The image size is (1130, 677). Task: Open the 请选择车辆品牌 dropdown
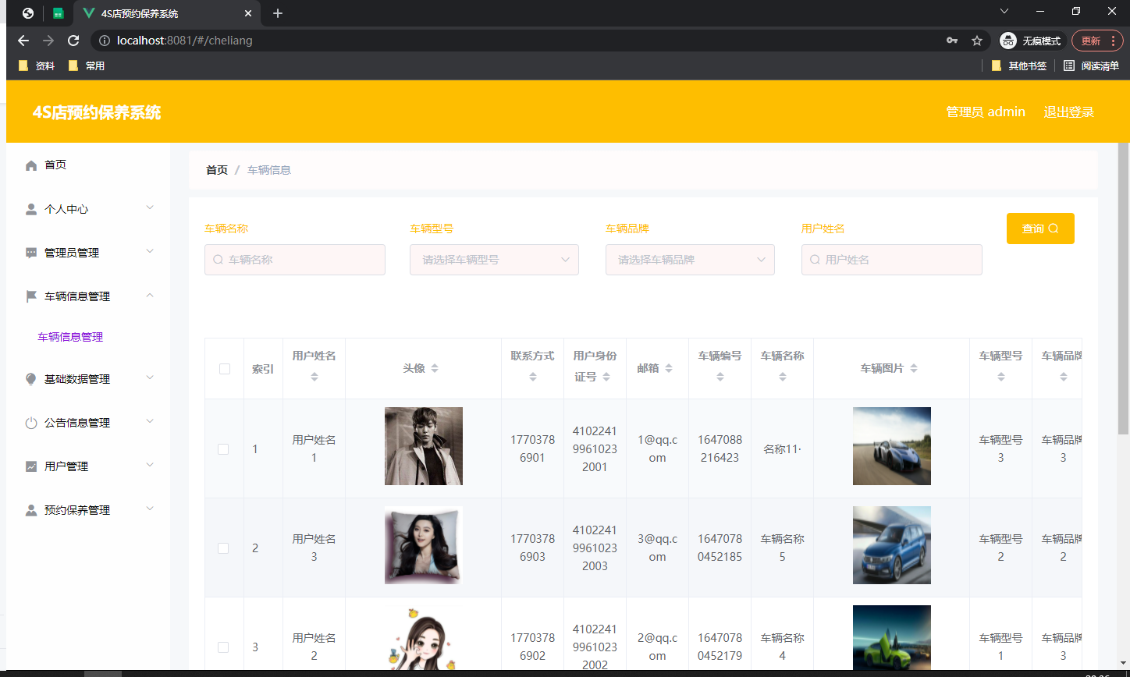pos(690,260)
